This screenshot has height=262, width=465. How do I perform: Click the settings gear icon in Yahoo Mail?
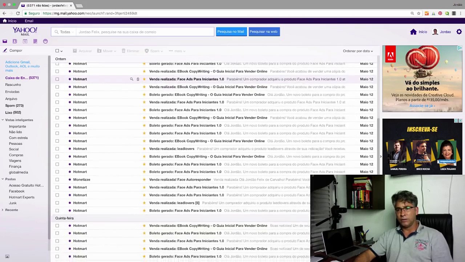pyautogui.click(x=459, y=32)
